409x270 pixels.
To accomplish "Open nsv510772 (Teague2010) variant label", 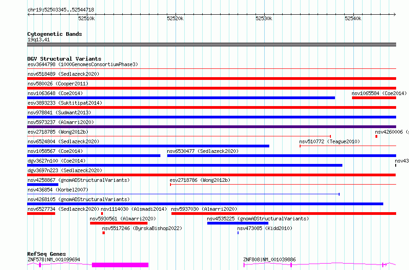I will [329, 141].
